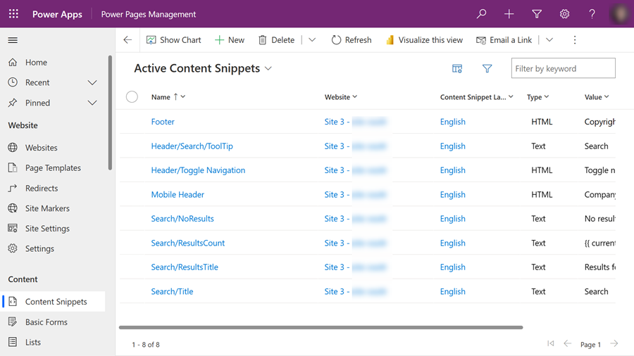
Task: Toggle the select all rows circle
Action: click(x=132, y=97)
